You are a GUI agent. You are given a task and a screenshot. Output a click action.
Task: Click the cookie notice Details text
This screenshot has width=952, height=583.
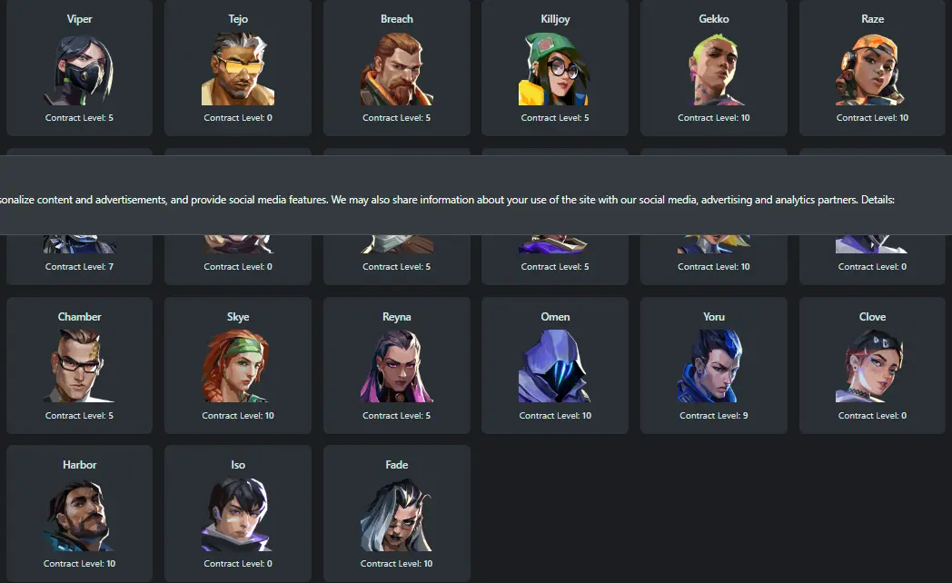878,200
